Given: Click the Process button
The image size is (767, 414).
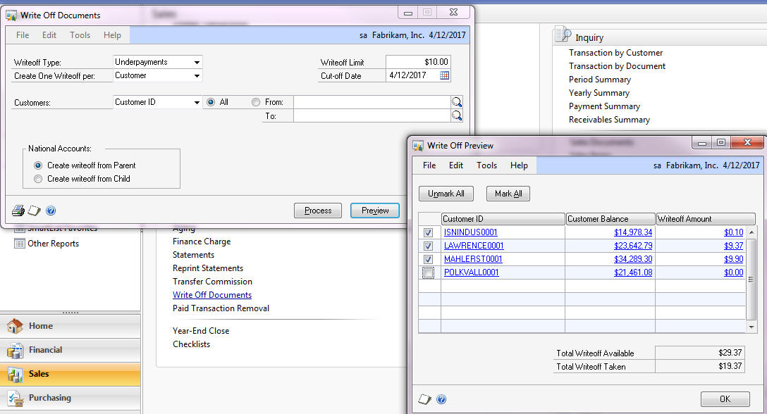Looking at the screenshot, I should pos(318,211).
